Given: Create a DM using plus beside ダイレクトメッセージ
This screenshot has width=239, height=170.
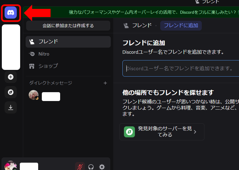Looking at the screenshot, I should click(105, 83).
